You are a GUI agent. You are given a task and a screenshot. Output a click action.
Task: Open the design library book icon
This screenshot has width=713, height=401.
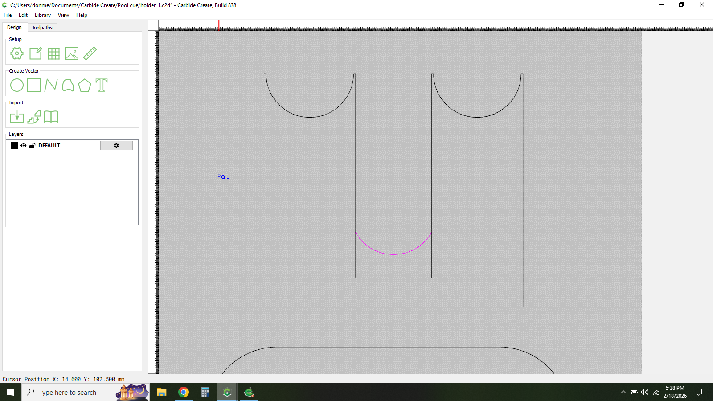tap(51, 117)
